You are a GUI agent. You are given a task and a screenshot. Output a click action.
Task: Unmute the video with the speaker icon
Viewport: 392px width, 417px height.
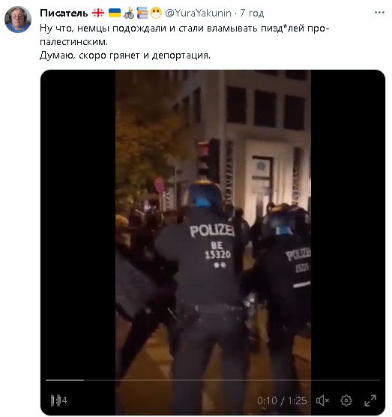point(322,400)
